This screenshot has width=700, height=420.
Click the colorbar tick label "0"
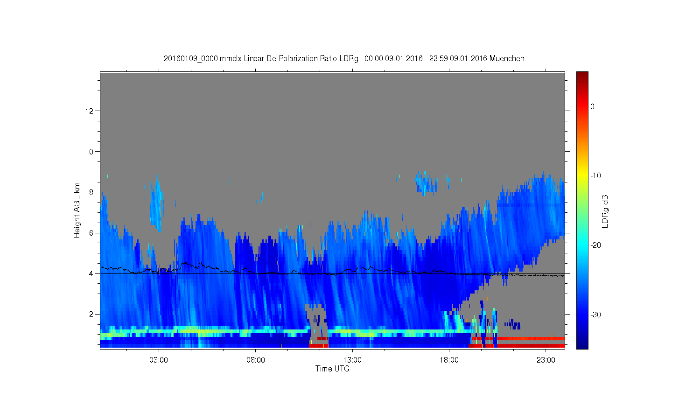coord(592,106)
